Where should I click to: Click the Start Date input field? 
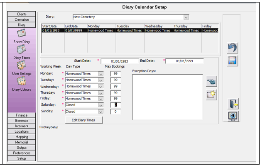(x=119, y=61)
